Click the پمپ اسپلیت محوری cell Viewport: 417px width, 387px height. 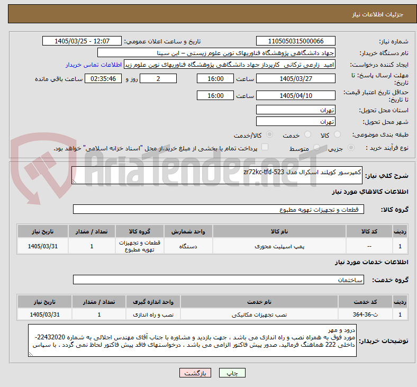pyautogui.click(x=279, y=246)
